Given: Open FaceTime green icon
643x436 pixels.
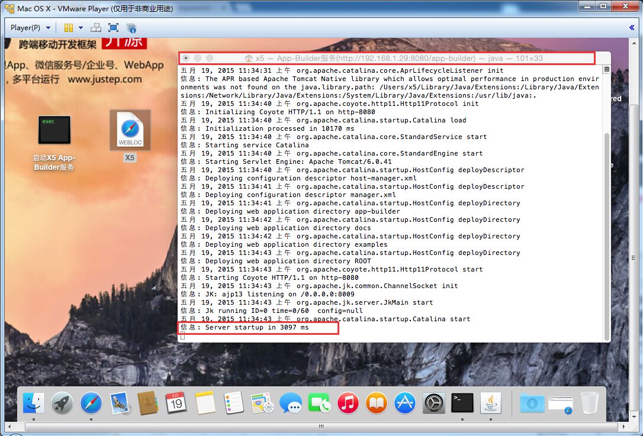Looking at the screenshot, I should [x=319, y=403].
